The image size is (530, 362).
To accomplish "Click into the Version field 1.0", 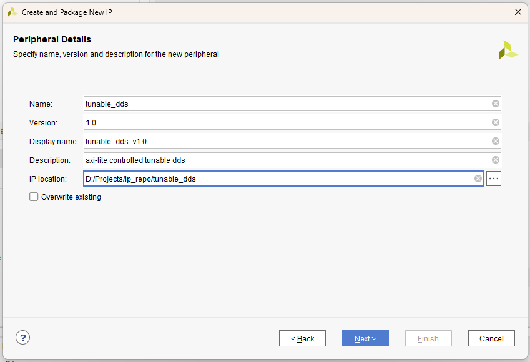I will click(x=292, y=122).
